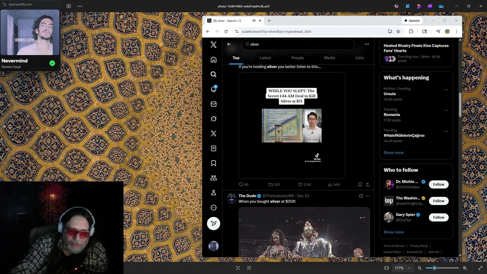This screenshot has height=274, width=487.
Task: Follow Dr. Michio Kaku
Action: coord(439,184)
